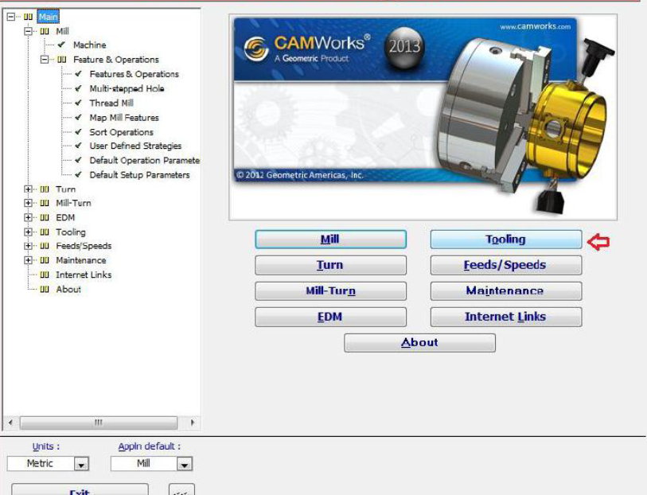The image size is (647, 495).
Task: Click the tree panel horizontal scrollbar
Action: 99,423
